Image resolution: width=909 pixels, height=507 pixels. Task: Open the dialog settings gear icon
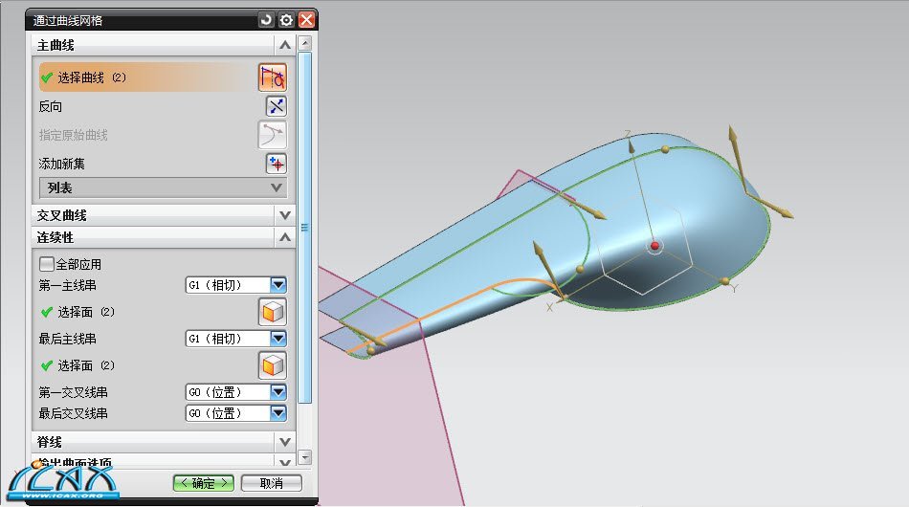click(x=286, y=20)
